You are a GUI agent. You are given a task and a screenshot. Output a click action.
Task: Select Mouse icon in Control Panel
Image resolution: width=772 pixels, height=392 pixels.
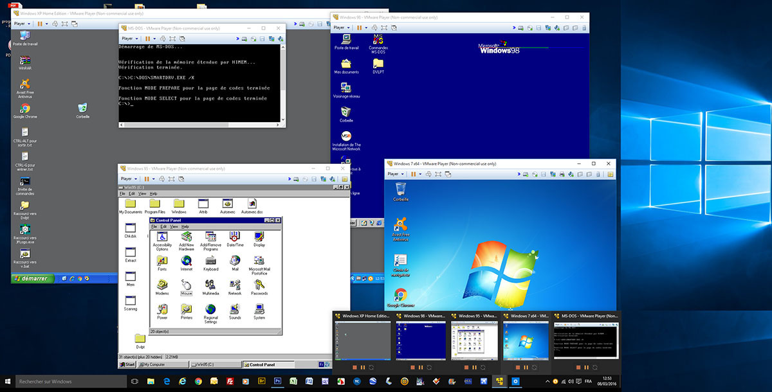click(x=187, y=287)
